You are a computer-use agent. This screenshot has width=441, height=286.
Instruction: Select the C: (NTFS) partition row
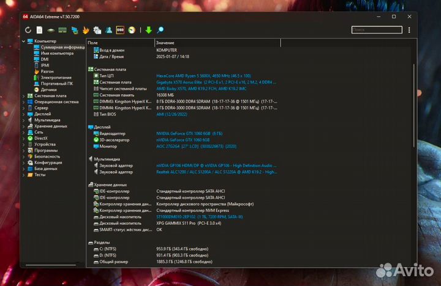pos(151,249)
